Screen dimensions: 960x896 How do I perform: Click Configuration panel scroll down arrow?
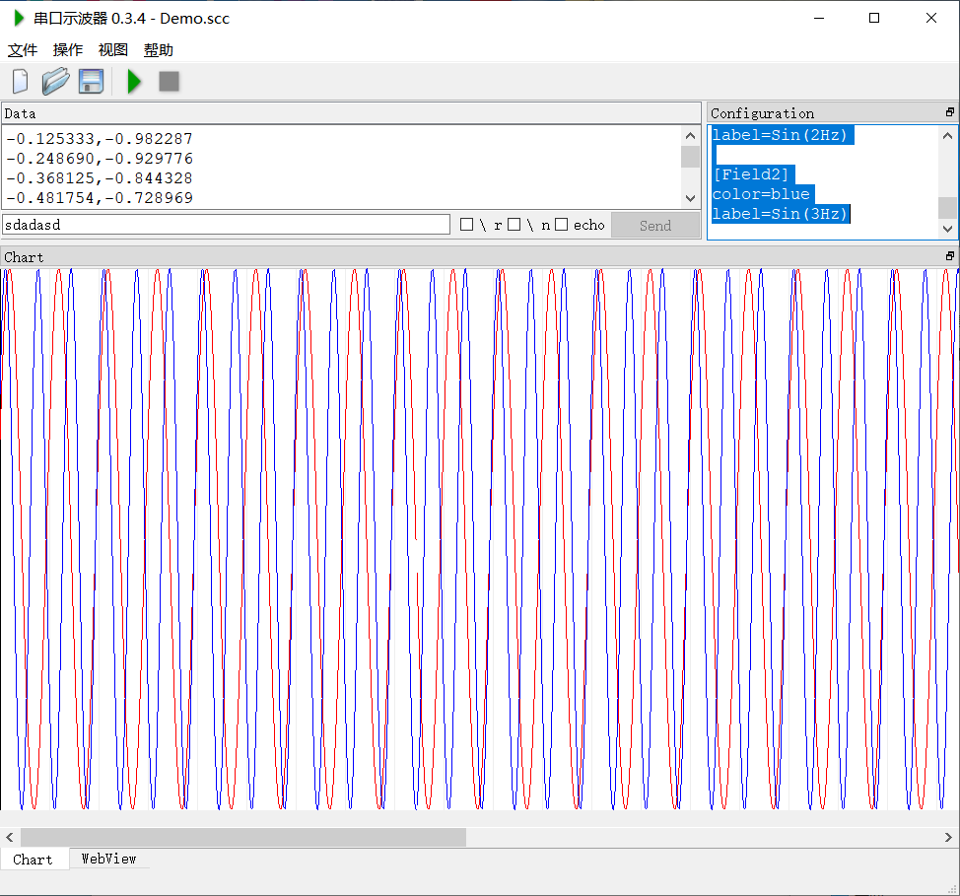point(948,229)
